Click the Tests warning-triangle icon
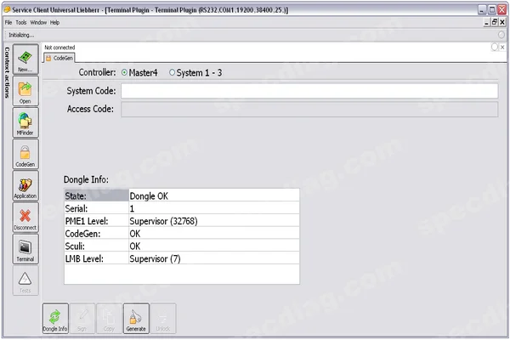Viewport: 510px width, 340px height. pyautogui.click(x=25, y=280)
